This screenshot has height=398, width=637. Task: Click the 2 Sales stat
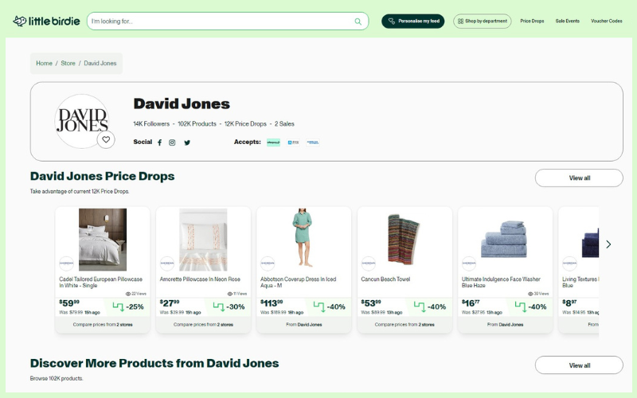284,124
